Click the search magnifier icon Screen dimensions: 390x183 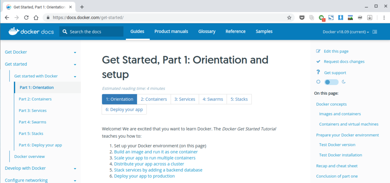pos(65,32)
